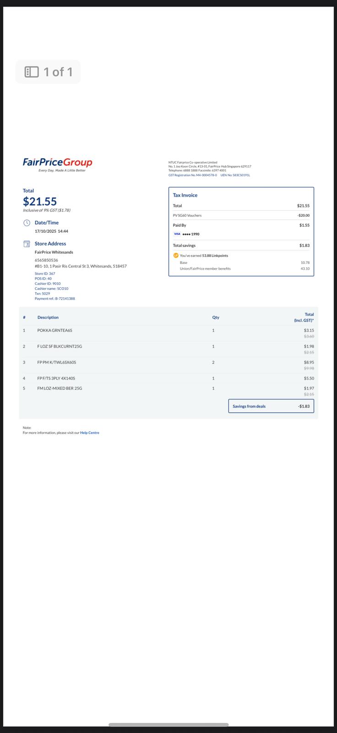Click the 'Qty' column header
The width and height of the screenshot is (337, 733).
[x=216, y=317]
